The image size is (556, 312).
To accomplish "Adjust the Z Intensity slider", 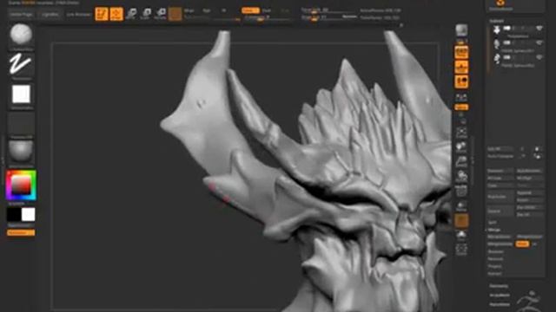I will click(268, 17).
